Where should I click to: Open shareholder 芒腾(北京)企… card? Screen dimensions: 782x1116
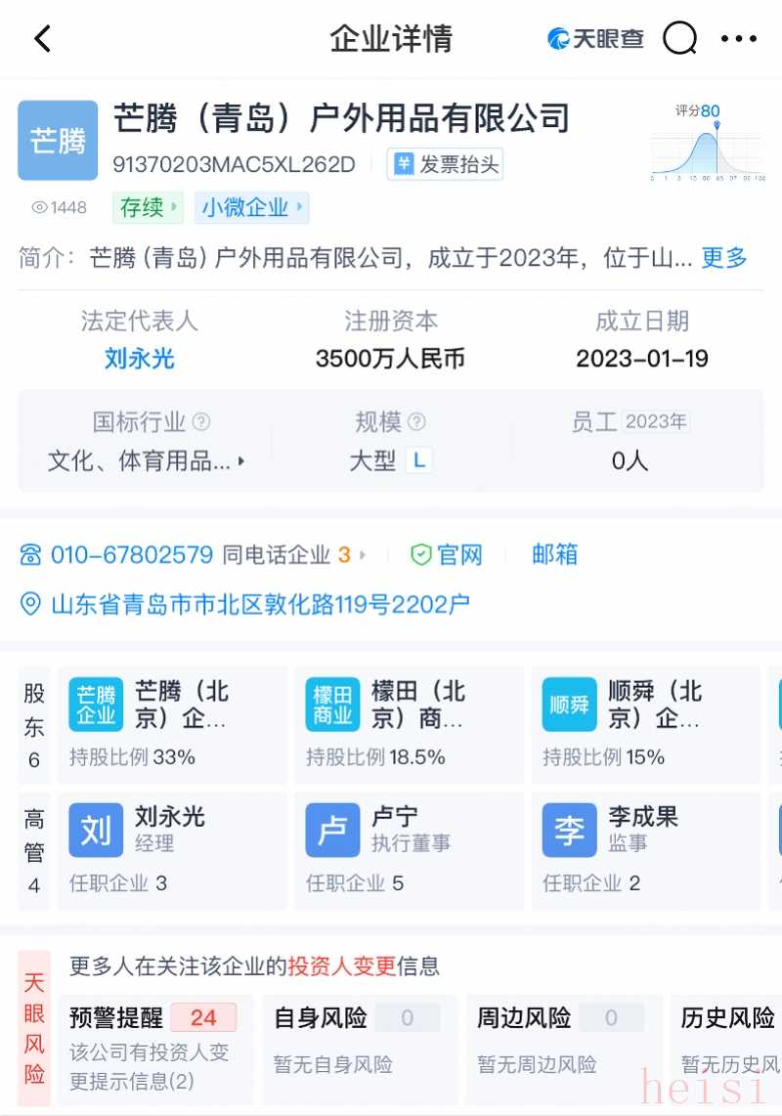pyautogui.click(x=172, y=725)
